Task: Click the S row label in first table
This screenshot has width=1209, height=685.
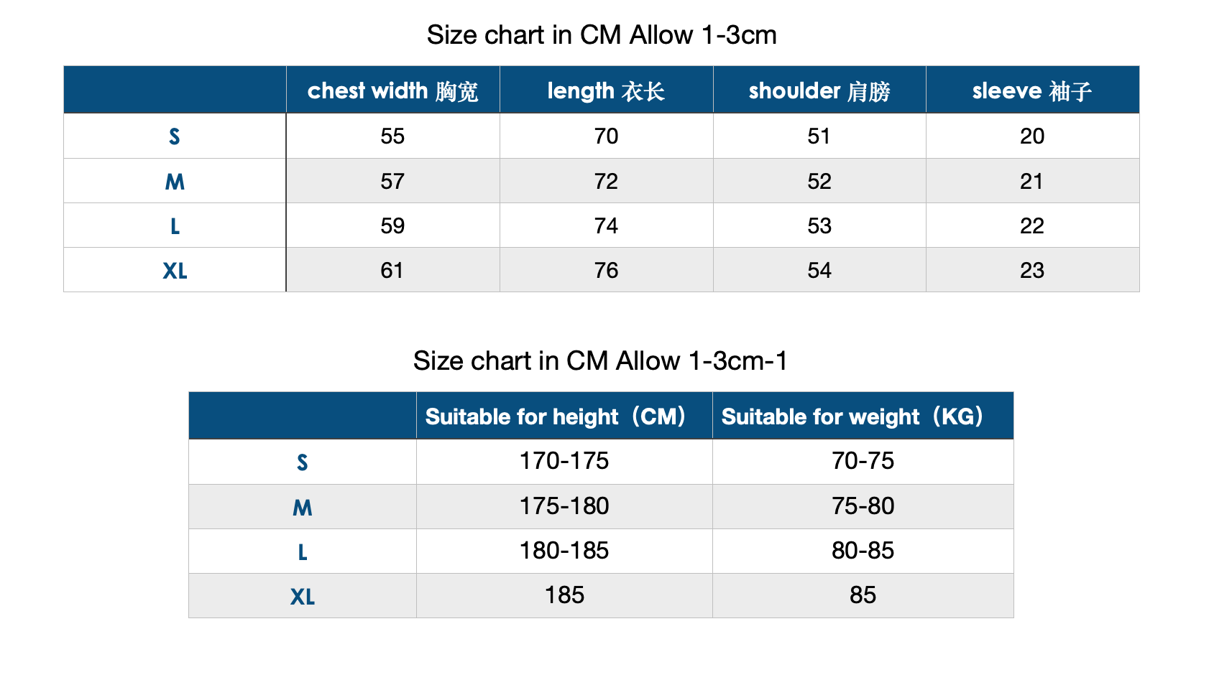Action: coord(175,136)
